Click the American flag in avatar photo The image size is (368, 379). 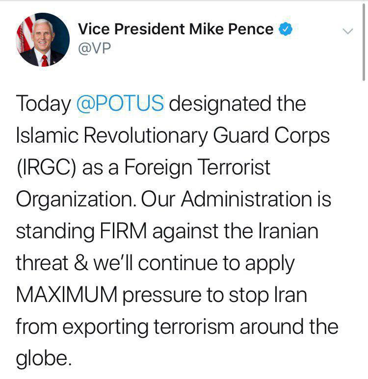click(x=26, y=33)
